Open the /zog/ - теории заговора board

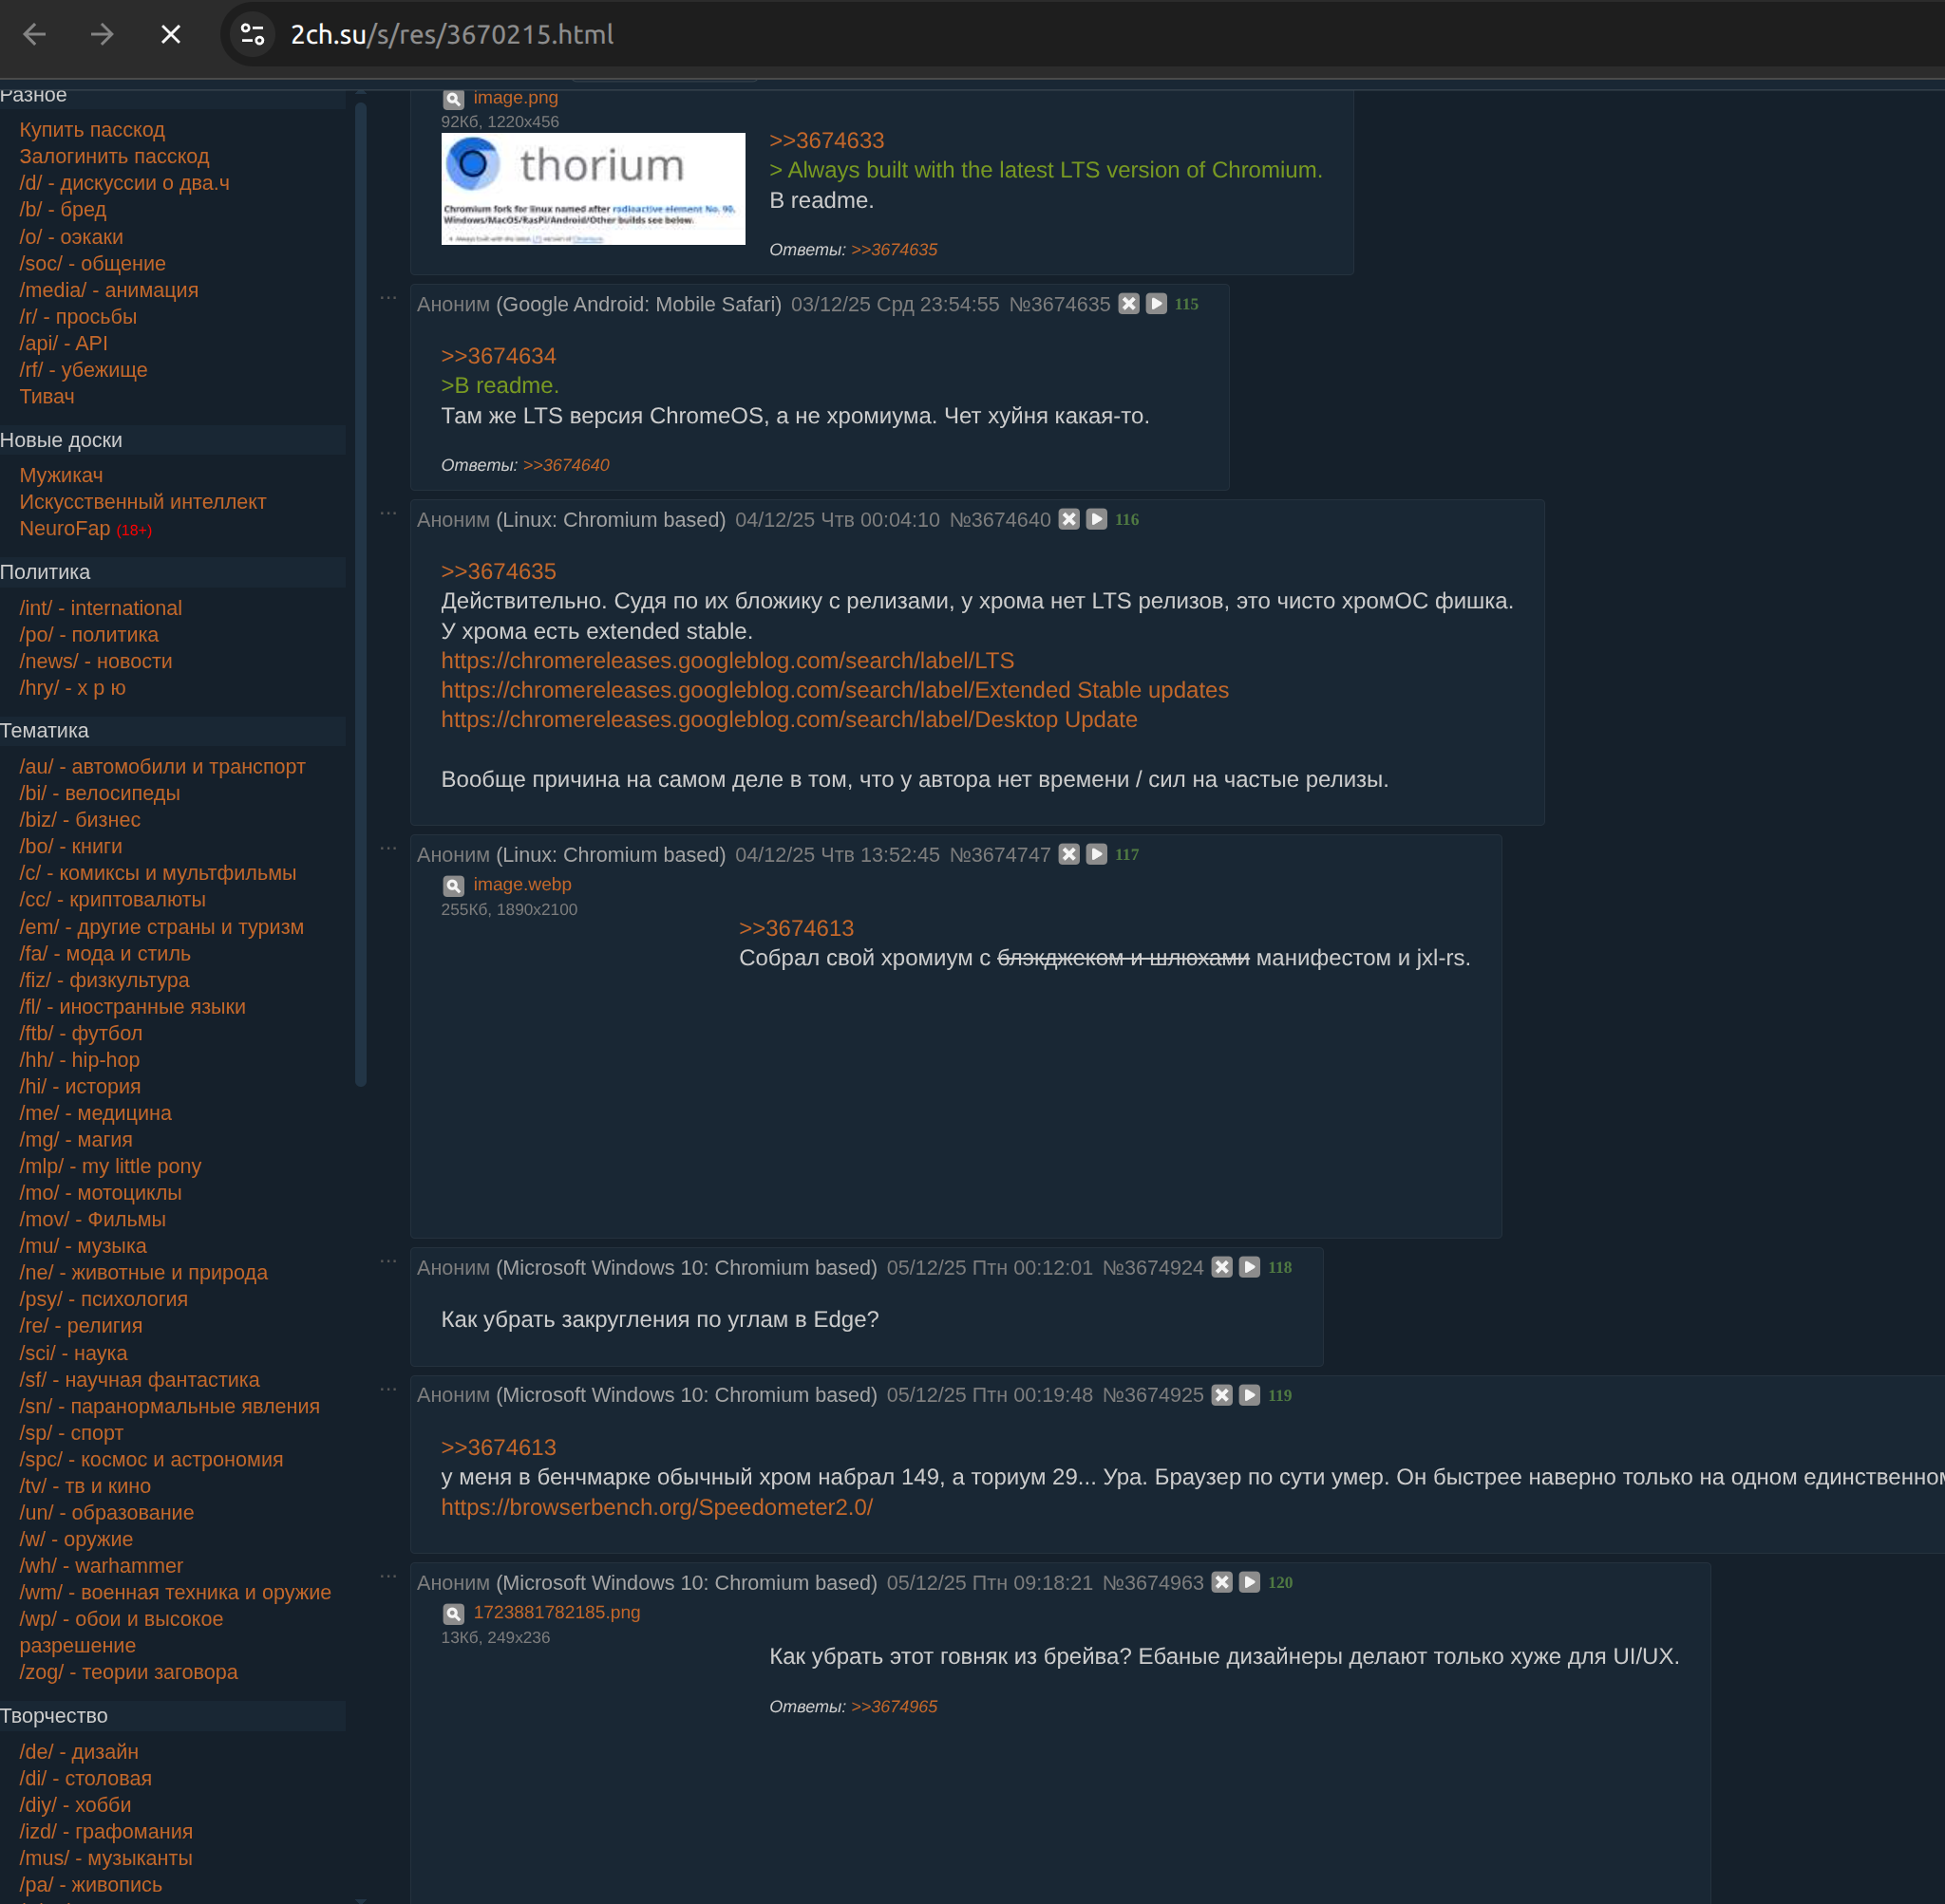(x=128, y=1672)
